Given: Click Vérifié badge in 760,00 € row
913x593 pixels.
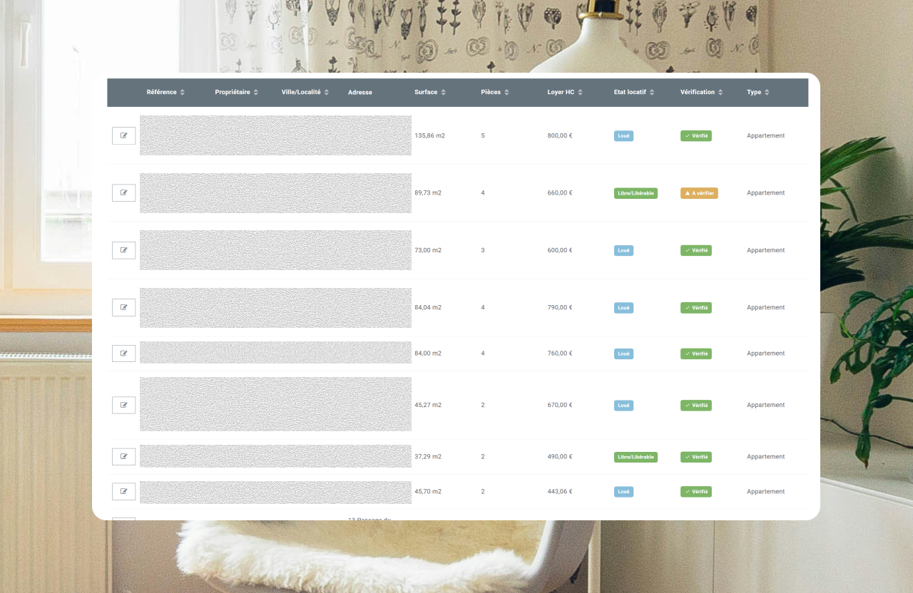Looking at the screenshot, I should [696, 354].
